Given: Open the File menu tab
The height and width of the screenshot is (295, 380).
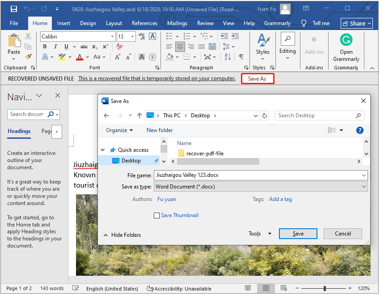Looking at the screenshot, I should tap(14, 23).
